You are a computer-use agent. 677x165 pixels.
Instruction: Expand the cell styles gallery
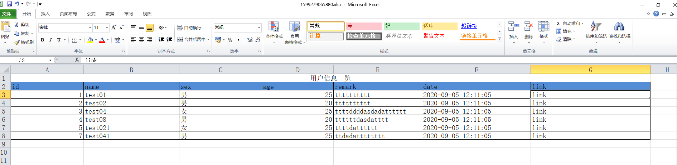tap(500, 38)
